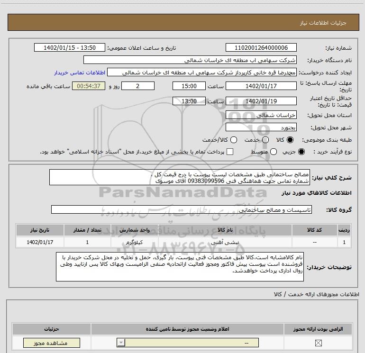365x353 pixels.
Task: Click the buyer organization name field
Action: [x=190, y=60]
